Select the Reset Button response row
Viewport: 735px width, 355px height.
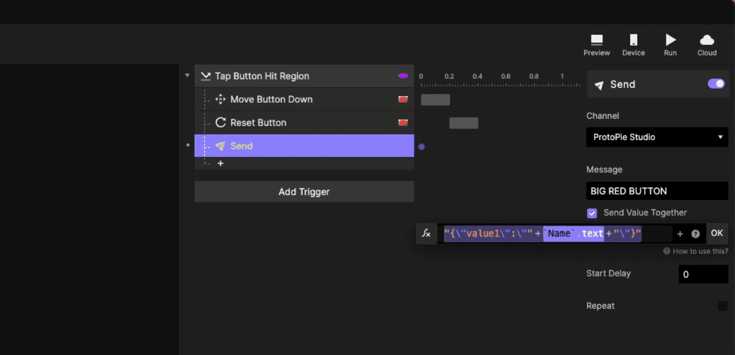[304, 123]
